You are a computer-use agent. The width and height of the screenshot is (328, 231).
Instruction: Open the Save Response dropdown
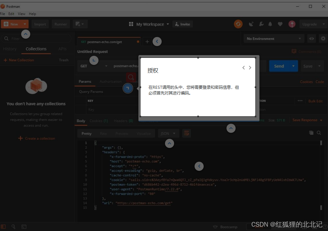click(307, 120)
